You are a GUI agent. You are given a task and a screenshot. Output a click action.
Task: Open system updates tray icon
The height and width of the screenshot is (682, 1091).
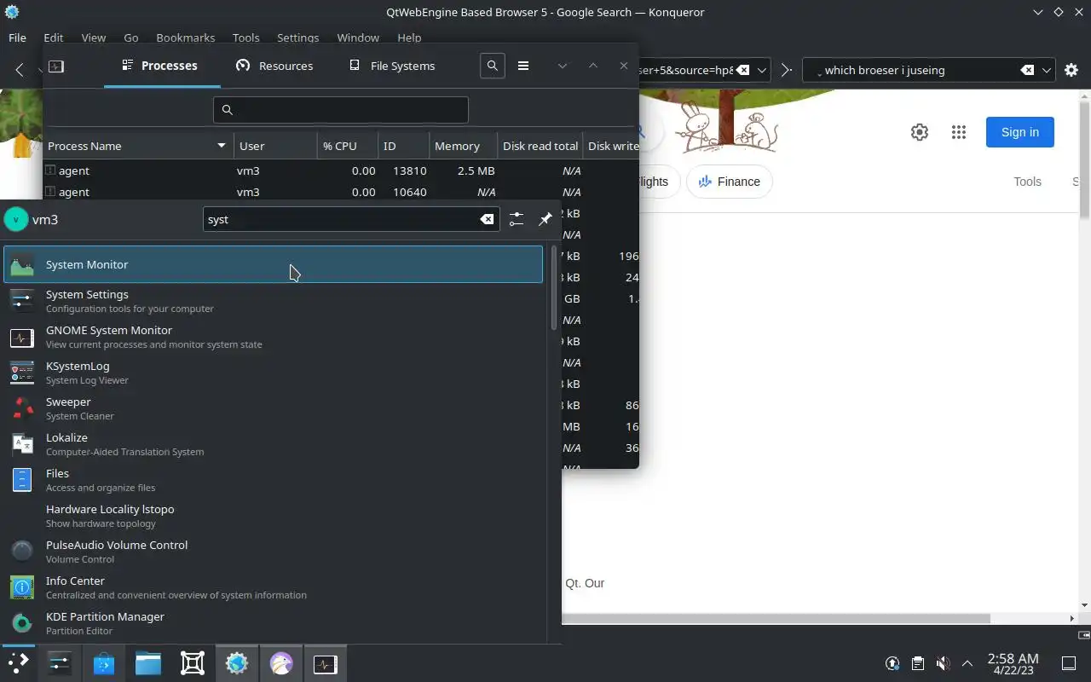[892, 663]
